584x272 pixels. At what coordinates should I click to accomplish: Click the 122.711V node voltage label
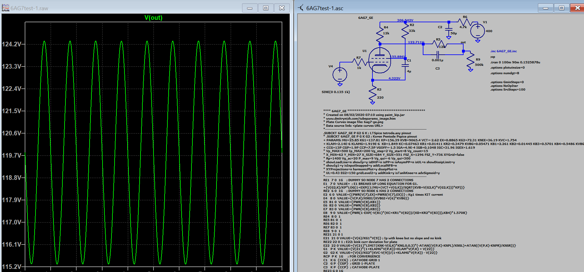click(x=416, y=42)
